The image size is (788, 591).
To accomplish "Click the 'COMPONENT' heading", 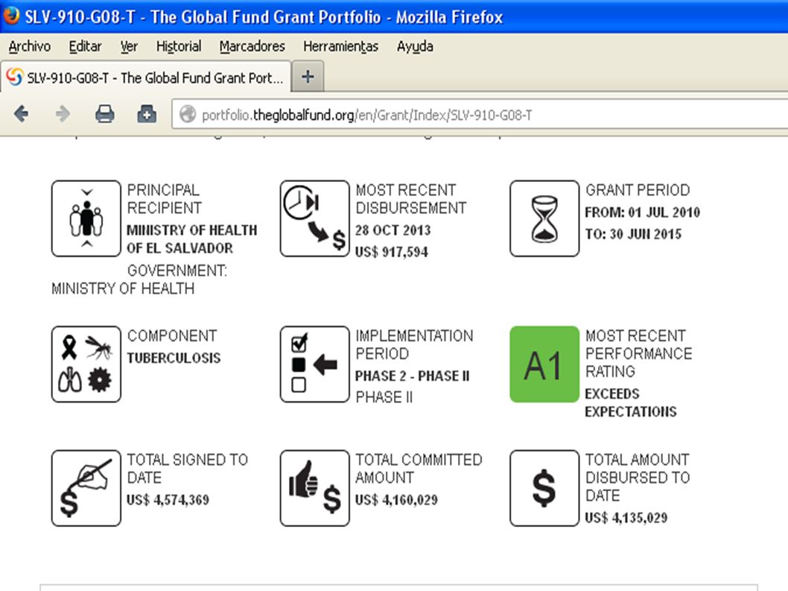I will 172,335.
